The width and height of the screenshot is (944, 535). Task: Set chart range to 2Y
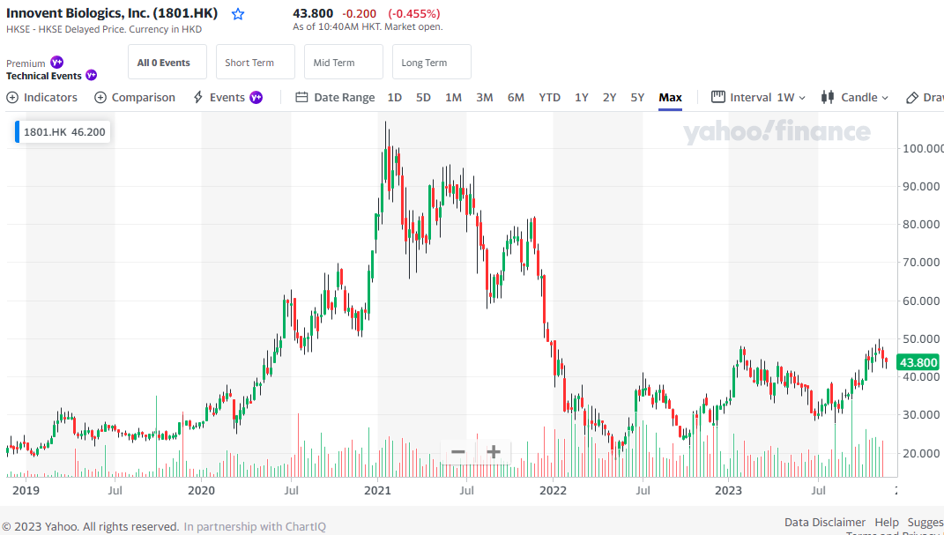609,98
